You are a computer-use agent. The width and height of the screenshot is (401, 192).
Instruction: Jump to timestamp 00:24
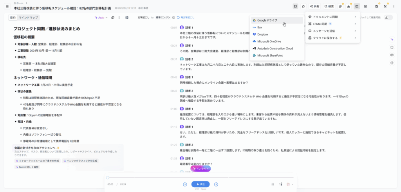[x=174, y=45]
